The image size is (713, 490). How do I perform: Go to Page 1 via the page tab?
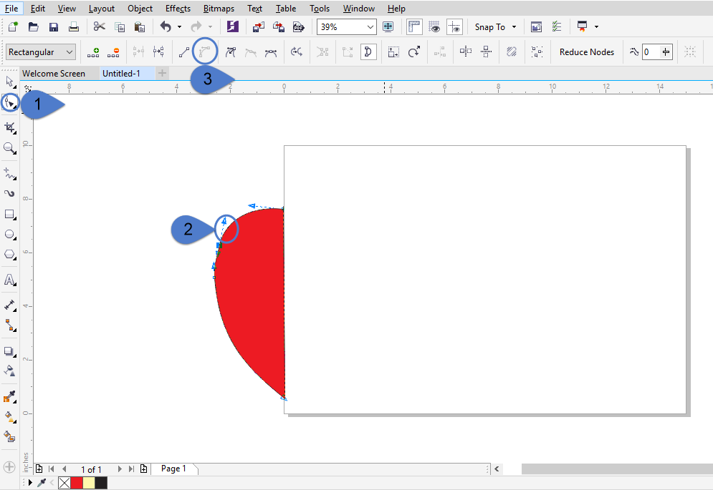point(174,469)
